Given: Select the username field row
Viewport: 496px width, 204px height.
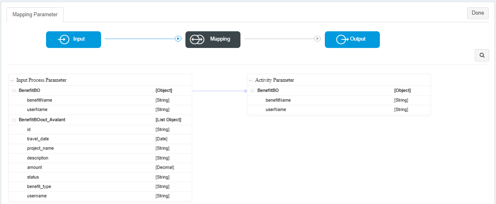Looking at the screenshot, I should (x=100, y=196).
